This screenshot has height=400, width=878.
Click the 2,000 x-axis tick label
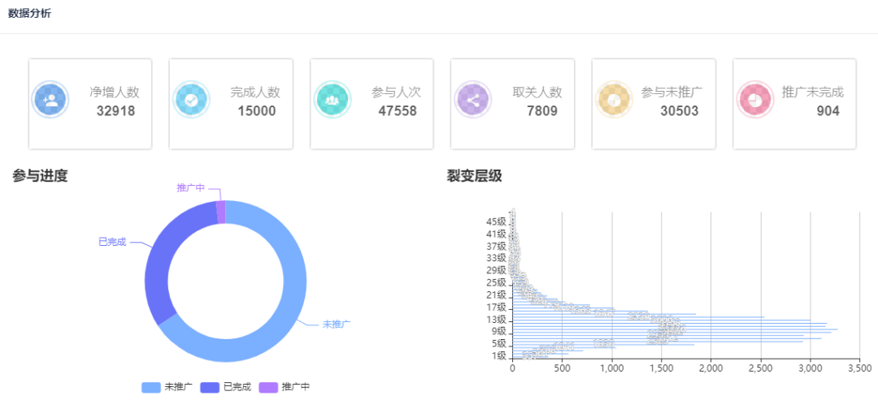(711, 368)
